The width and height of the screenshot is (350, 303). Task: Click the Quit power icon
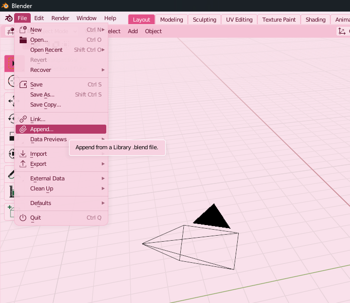click(x=23, y=218)
